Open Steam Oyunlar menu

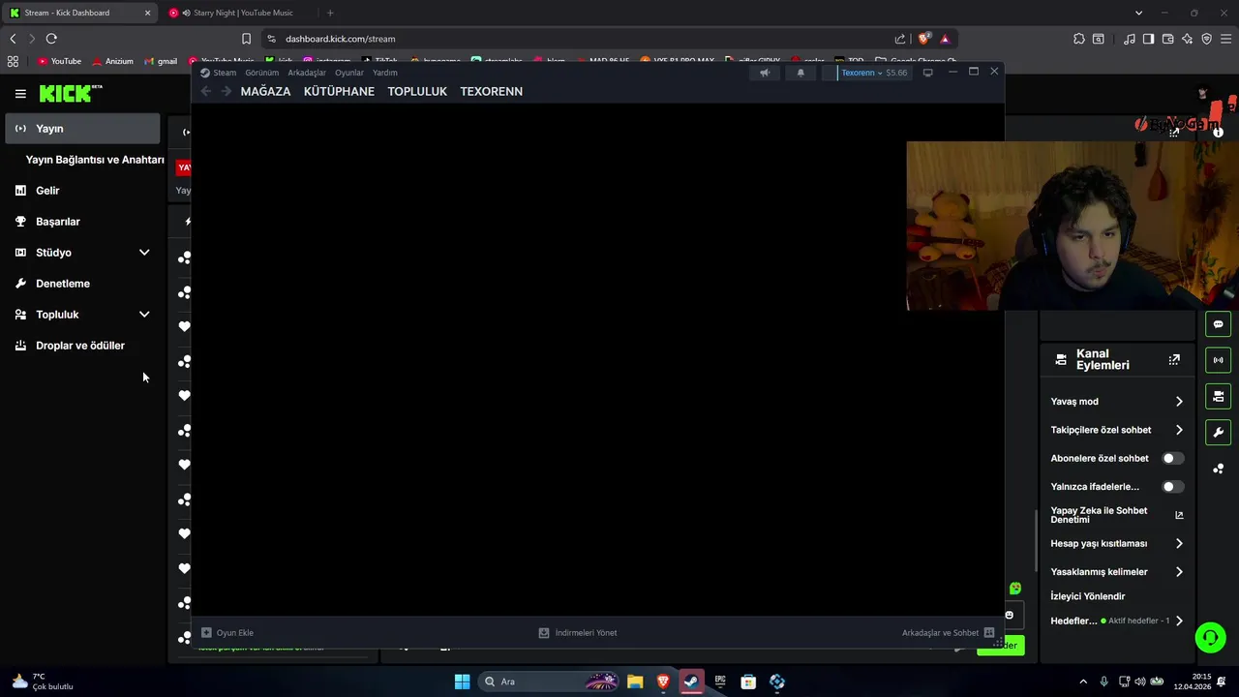(x=349, y=73)
